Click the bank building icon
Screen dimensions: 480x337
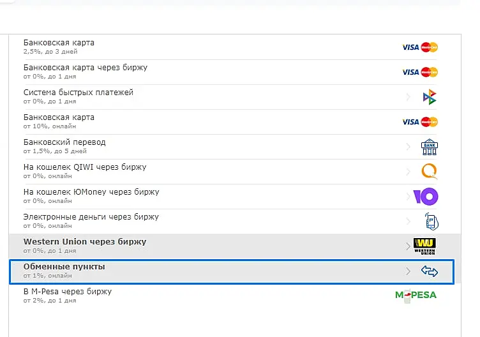(429, 147)
